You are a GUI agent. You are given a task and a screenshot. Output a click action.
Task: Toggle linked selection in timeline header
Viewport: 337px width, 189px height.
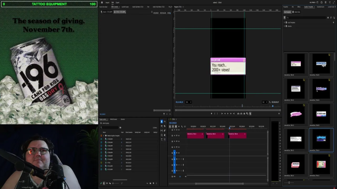click(x=176, y=127)
